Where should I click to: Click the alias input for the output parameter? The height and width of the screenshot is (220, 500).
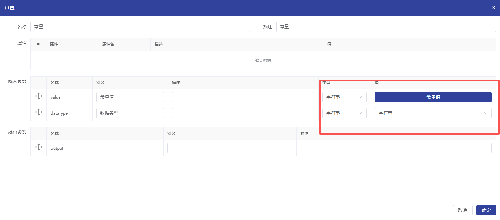coord(230,148)
